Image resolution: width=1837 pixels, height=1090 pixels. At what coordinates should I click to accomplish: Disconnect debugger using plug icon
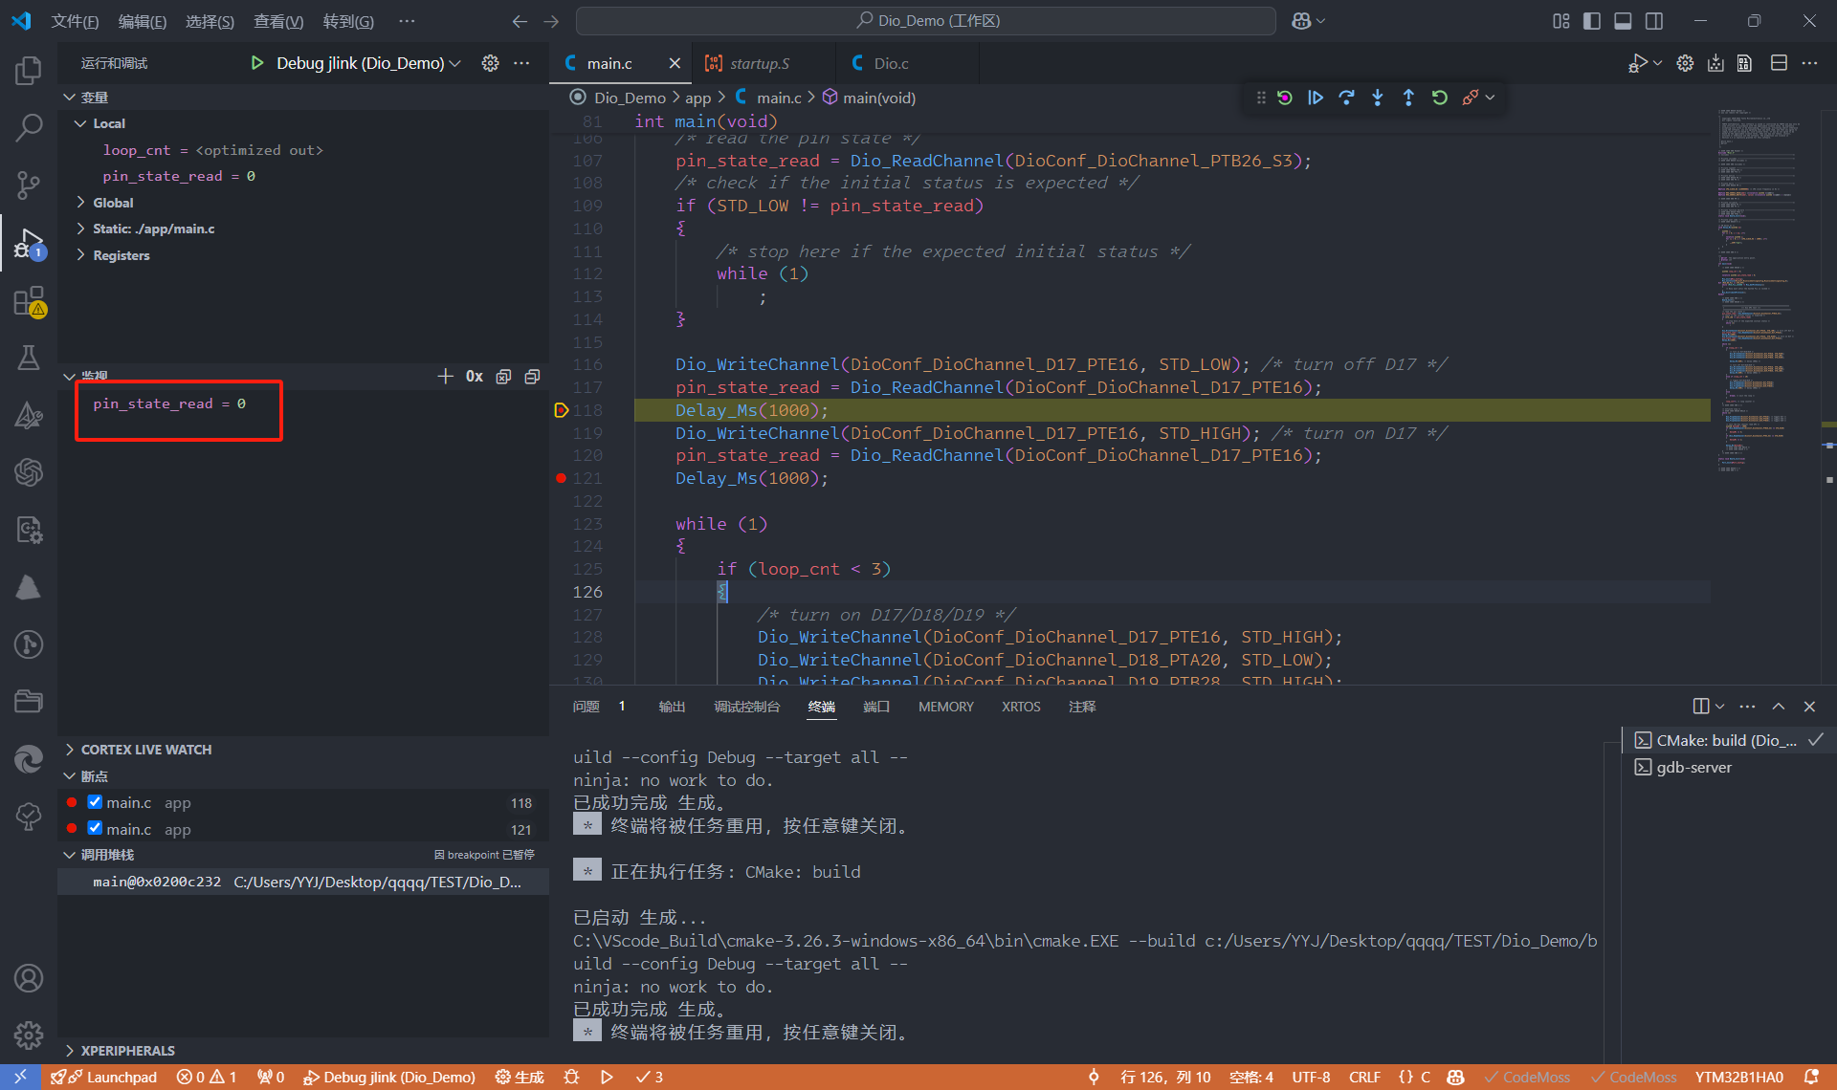tap(1471, 98)
